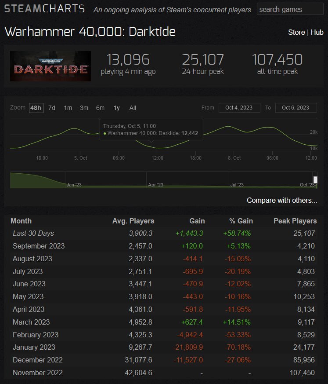Select the Last 30 Days row label

(x=33, y=234)
